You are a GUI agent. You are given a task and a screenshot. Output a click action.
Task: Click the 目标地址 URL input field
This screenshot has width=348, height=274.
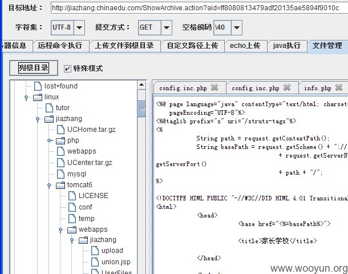tap(199, 8)
